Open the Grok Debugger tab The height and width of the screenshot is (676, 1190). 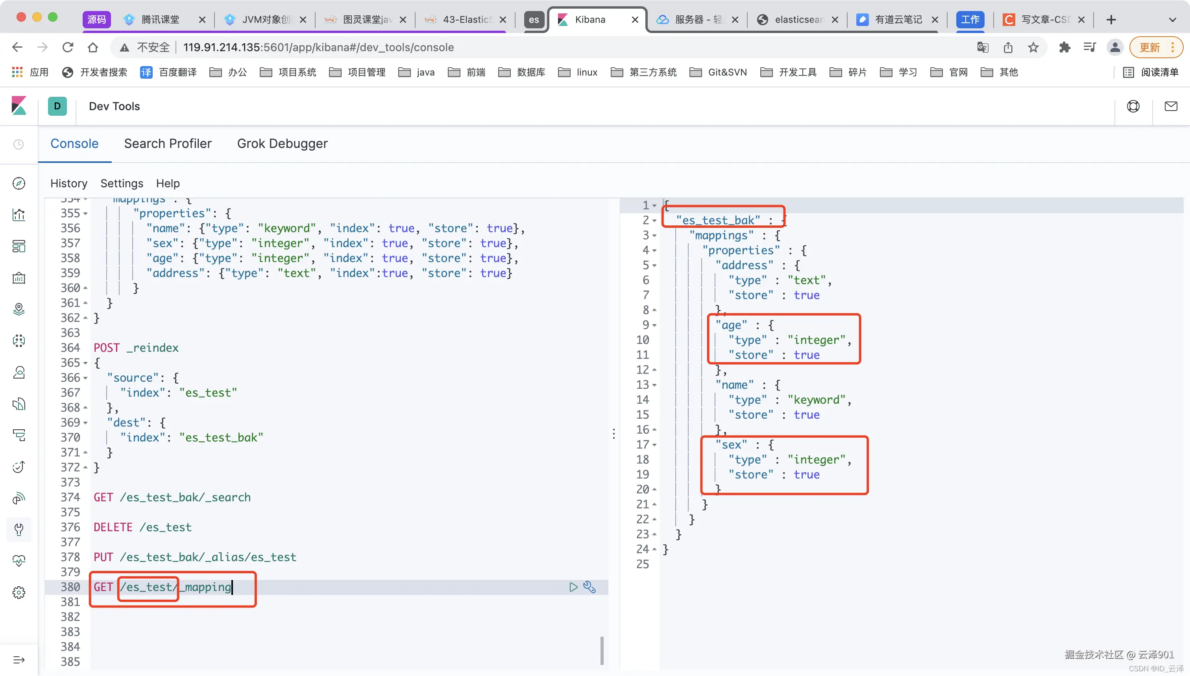(282, 144)
